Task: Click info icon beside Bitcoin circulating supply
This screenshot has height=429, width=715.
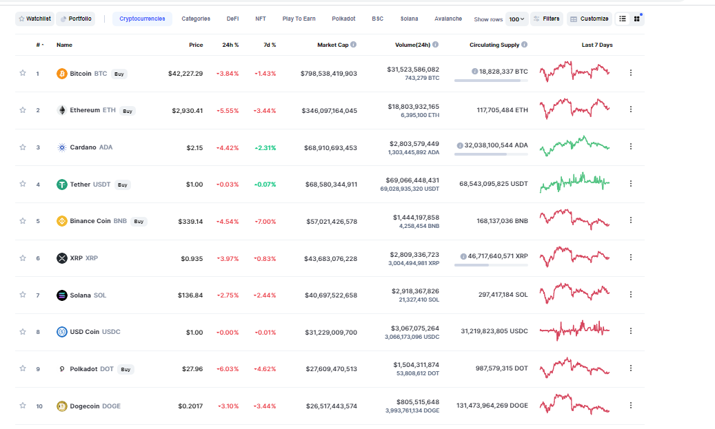Action: click(474, 72)
